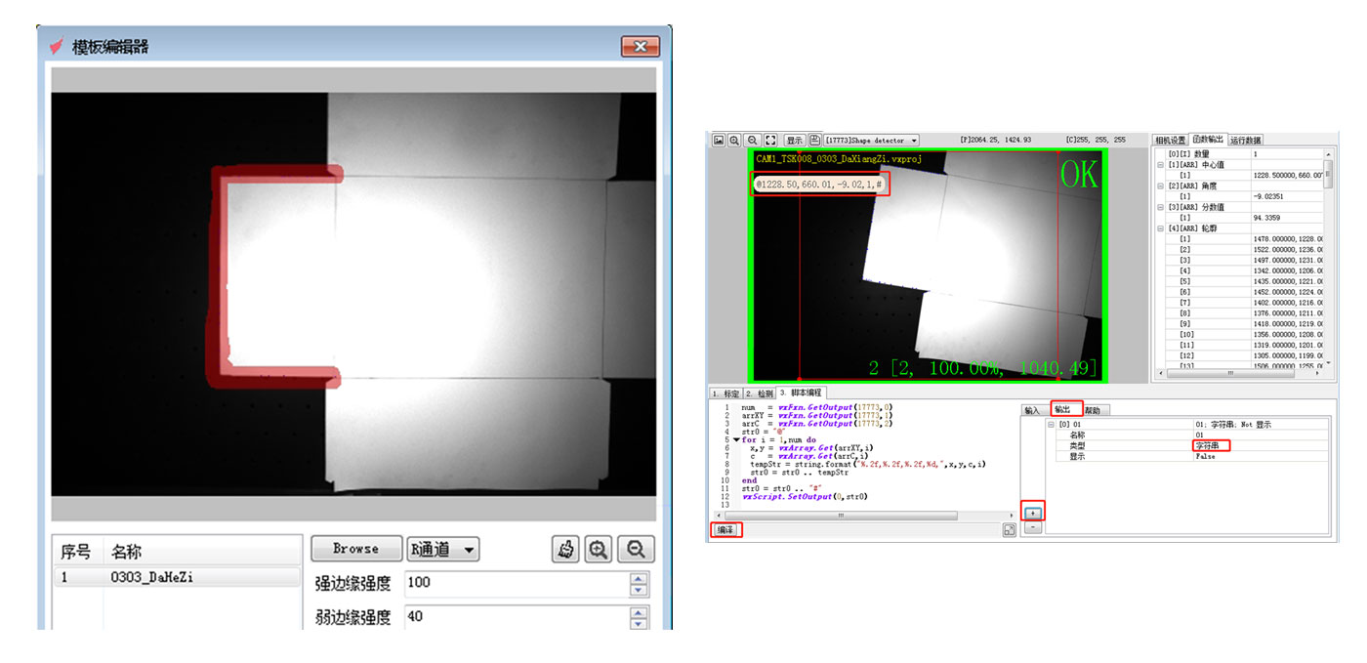
Task: Collapse the for-loop fold arrow on line 5
Action: pos(736,439)
